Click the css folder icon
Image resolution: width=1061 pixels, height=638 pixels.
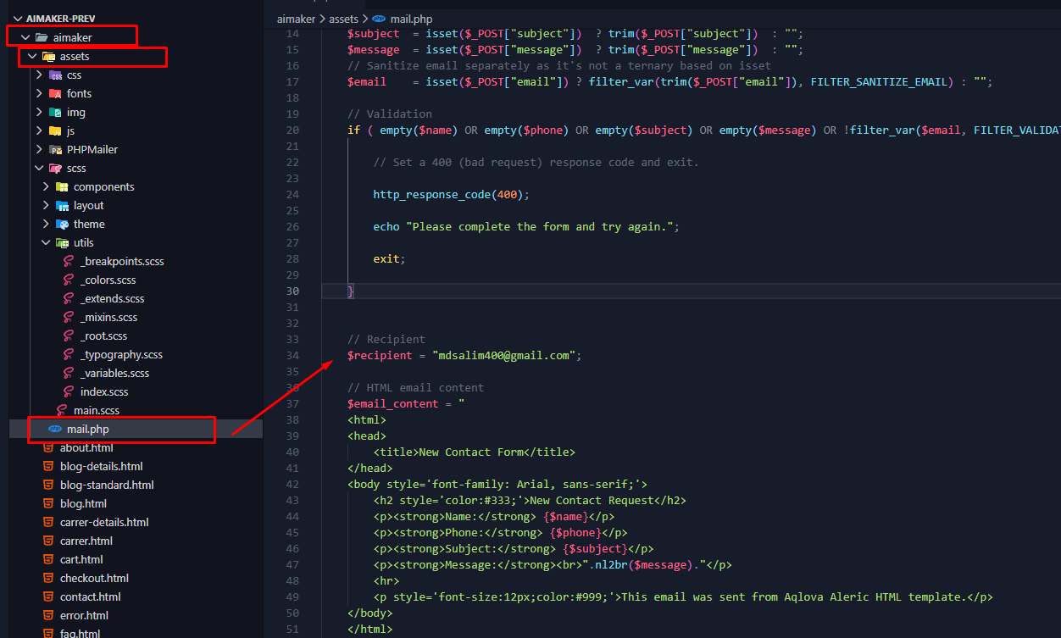55,75
